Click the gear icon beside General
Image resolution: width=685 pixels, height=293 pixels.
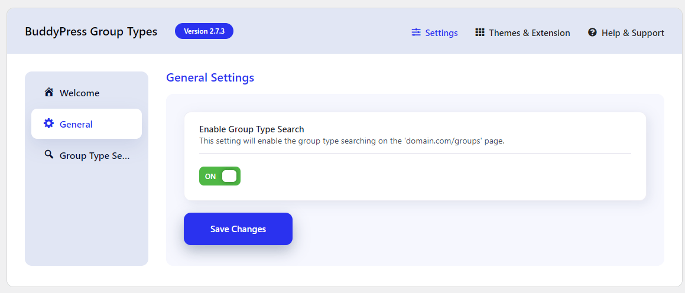point(49,124)
